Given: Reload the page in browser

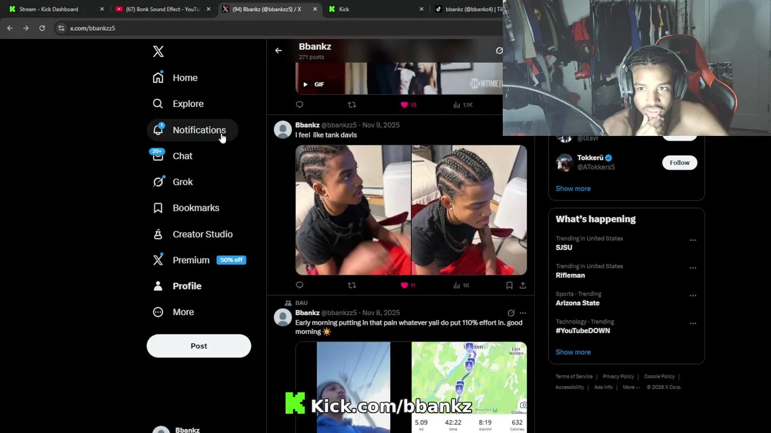Looking at the screenshot, I should [42, 28].
